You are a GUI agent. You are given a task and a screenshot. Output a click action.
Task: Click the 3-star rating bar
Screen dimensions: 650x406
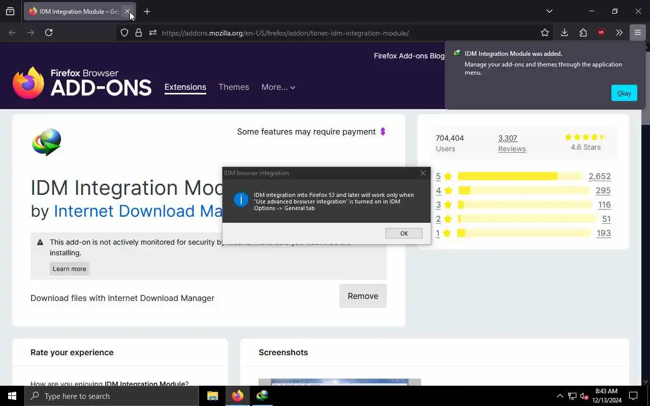525,205
